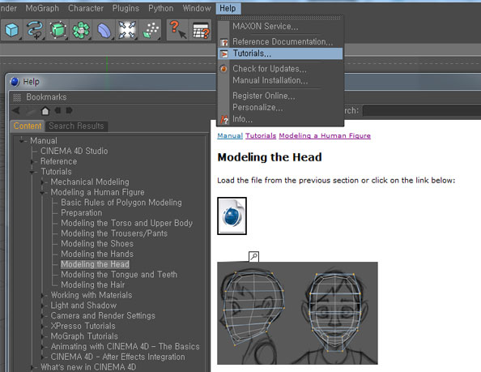This screenshot has width=481, height=372.
Task: Expand the XPresso Tutorials node
Action: click(x=43, y=326)
